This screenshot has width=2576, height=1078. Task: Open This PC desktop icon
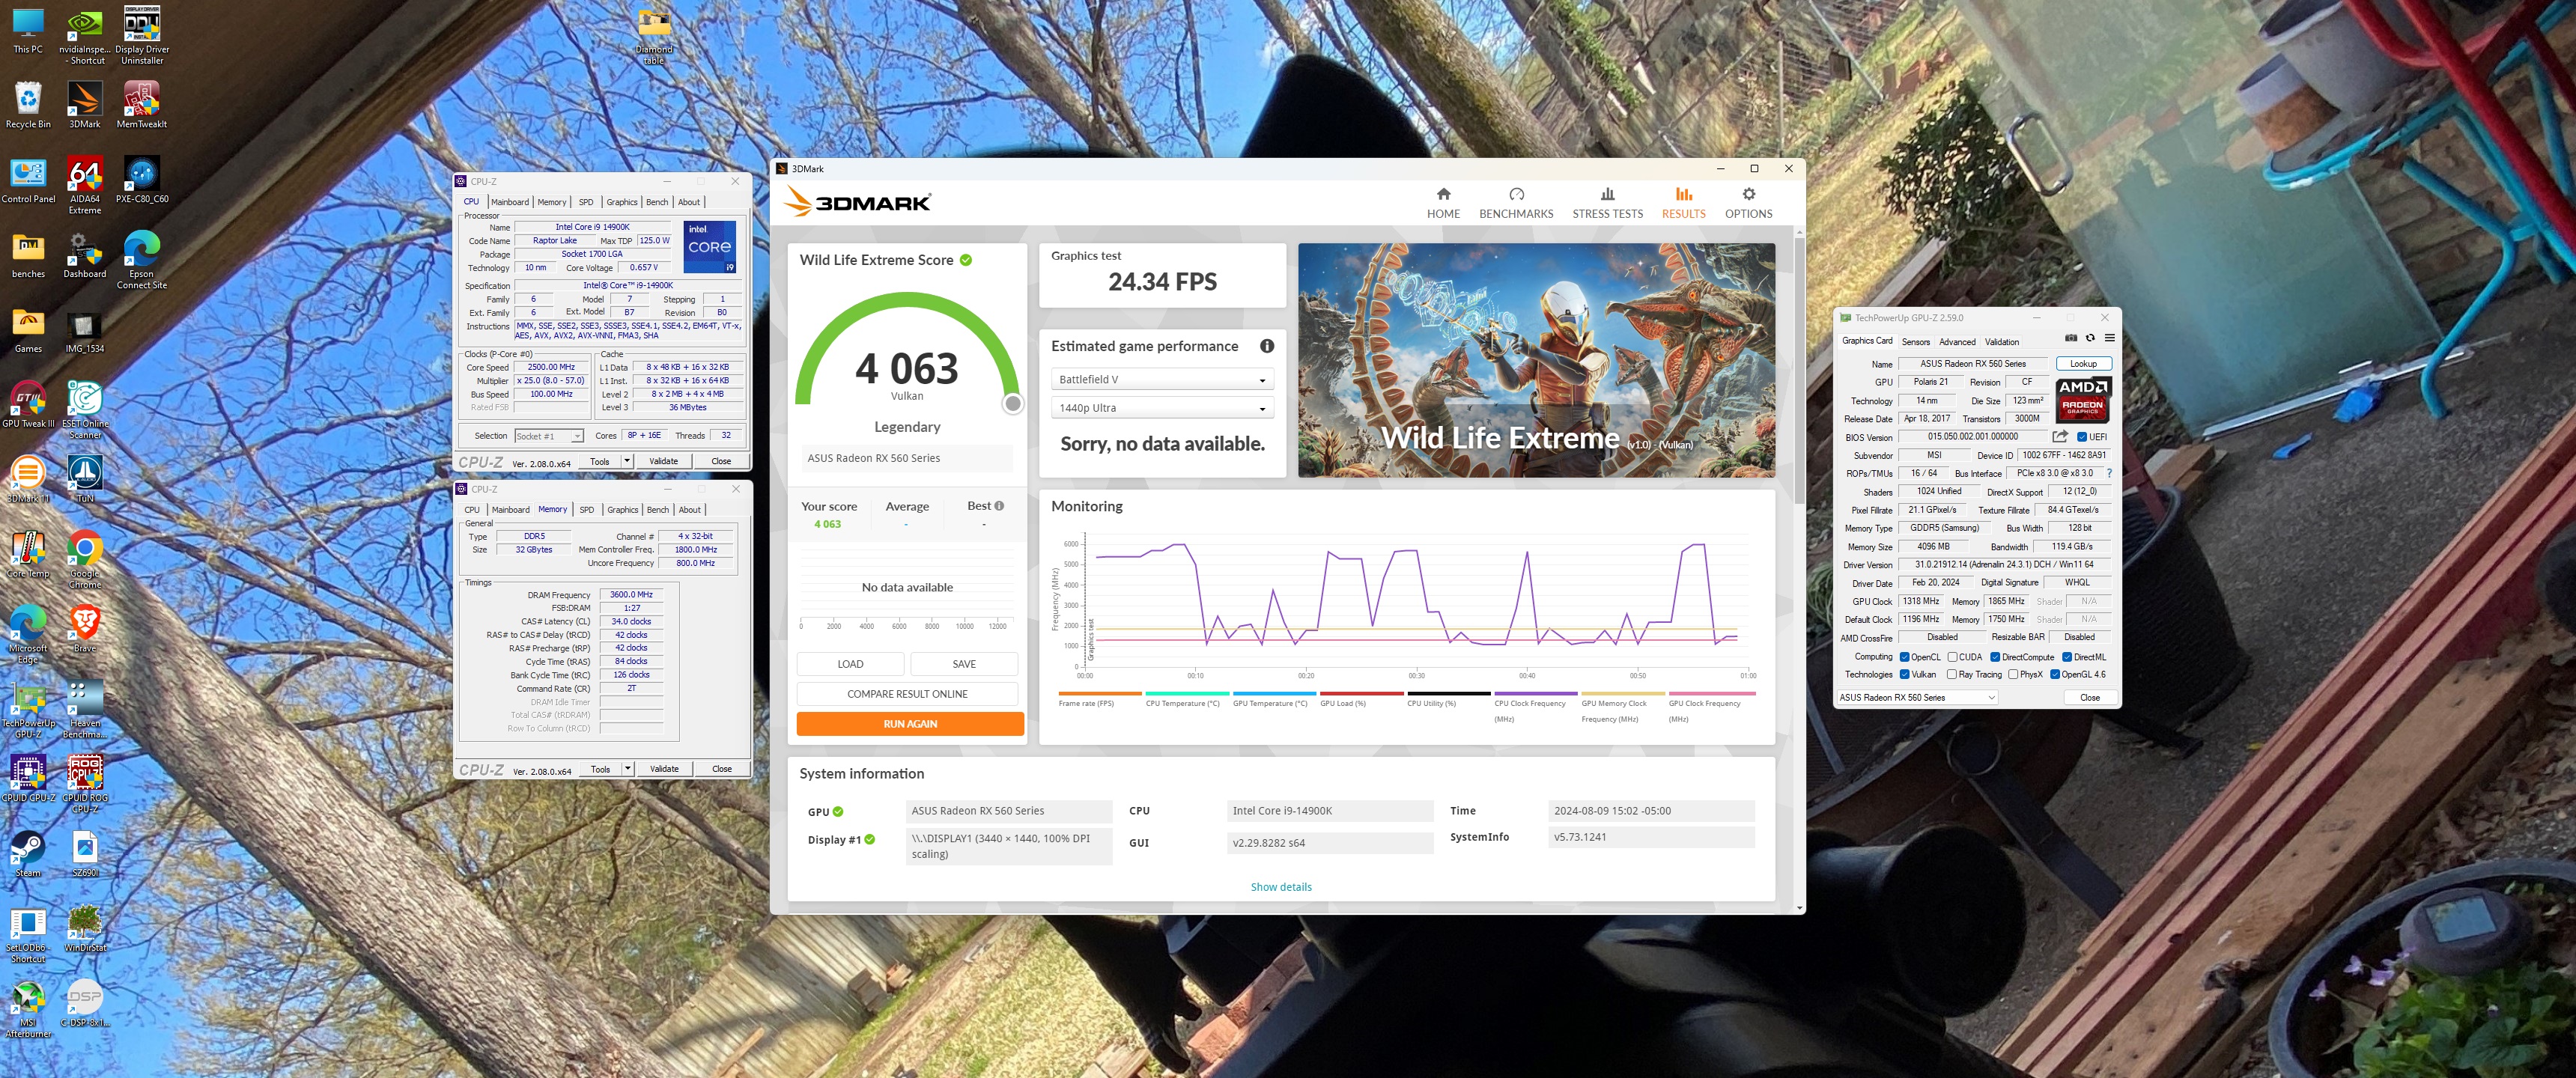pyautogui.click(x=28, y=31)
